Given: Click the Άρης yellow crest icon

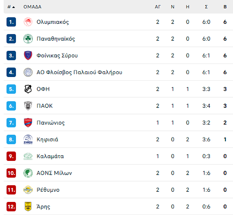Looking at the screenshot, I should [x=28, y=206].
